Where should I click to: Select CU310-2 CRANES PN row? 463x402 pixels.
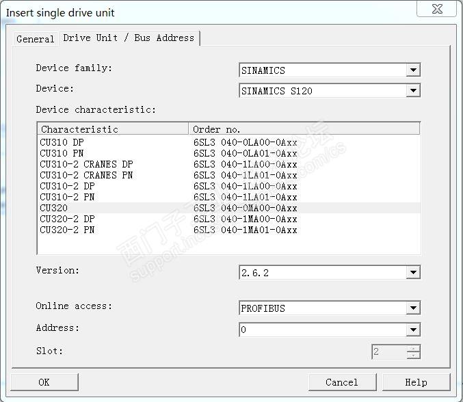pos(229,175)
